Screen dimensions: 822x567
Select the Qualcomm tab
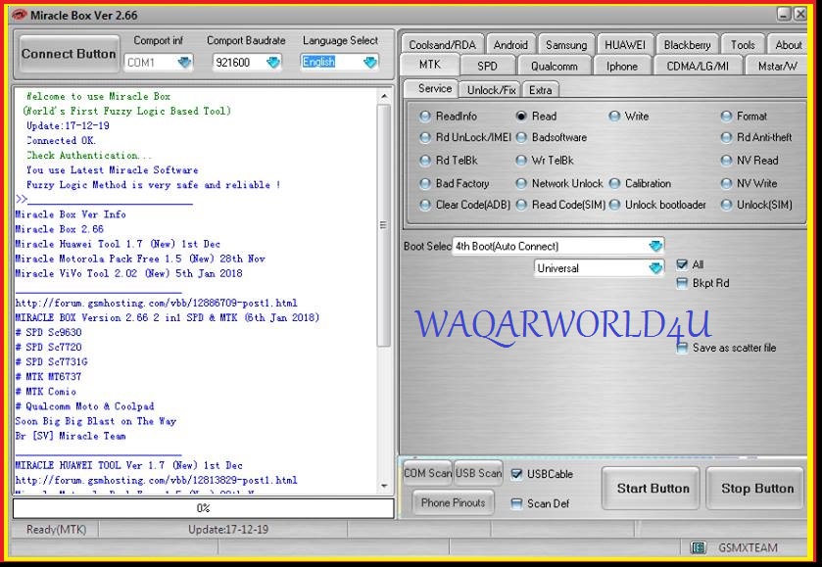pyautogui.click(x=555, y=66)
